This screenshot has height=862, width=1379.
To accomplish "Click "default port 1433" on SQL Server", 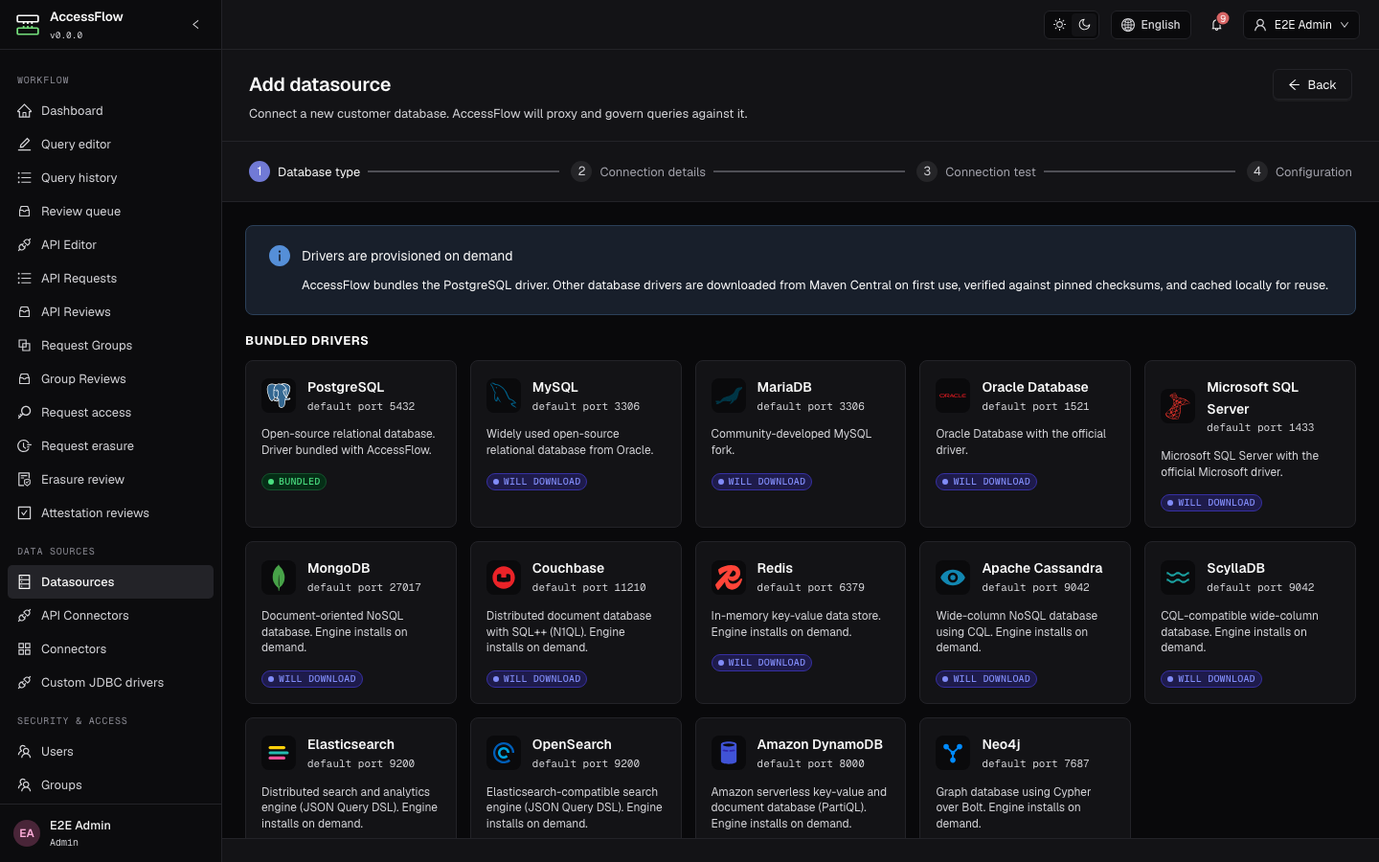I will pos(1260,428).
